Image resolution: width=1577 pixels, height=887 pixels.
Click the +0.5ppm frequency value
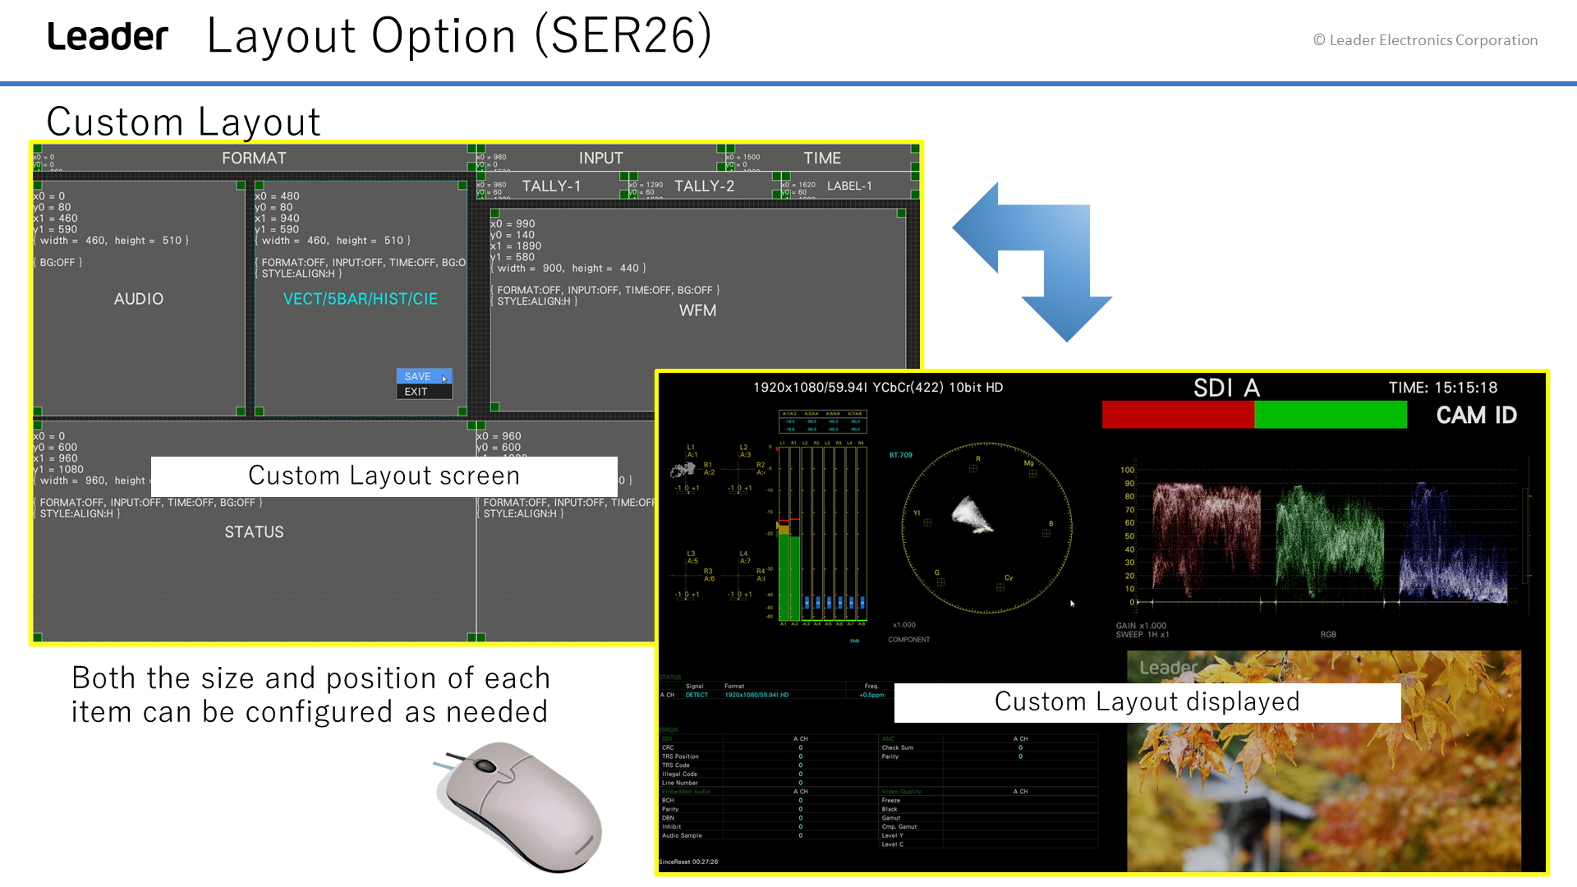871,695
